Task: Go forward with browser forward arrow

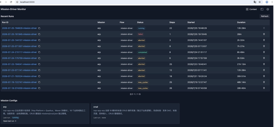Action: point(6,2)
